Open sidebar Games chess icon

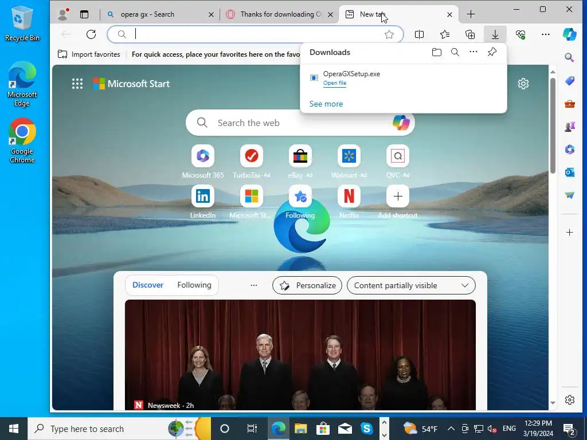pyautogui.click(x=569, y=127)
